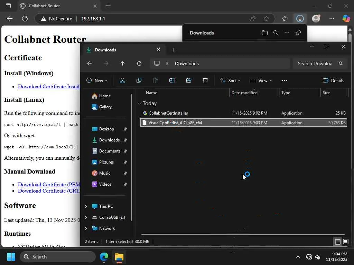354x265 pixels.
Task: Close the Collabnet Router browser tab
Action: (95, 6)
